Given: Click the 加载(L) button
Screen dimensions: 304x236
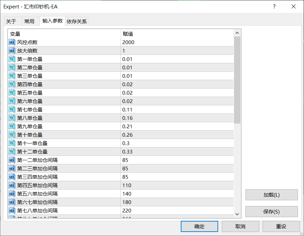Looking at the screenshot, I should [271, 195].
